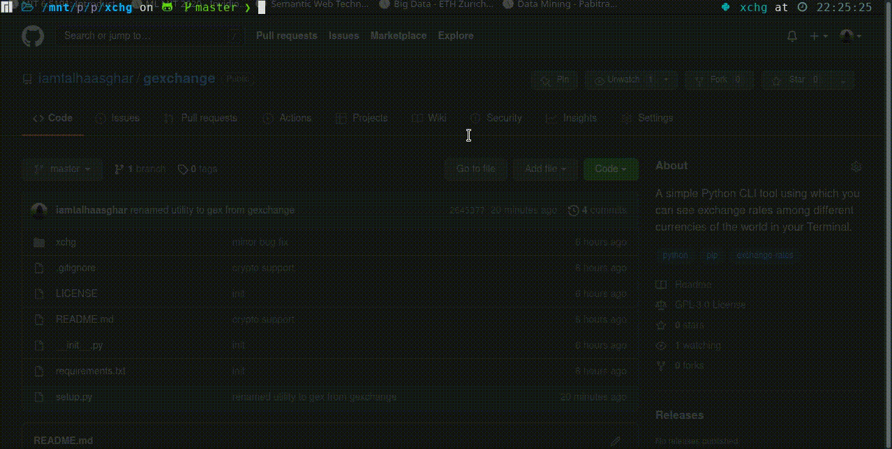Open the Readme link in About
Image resolution: width=892 pixels, height=449 pixels.
click(x=684, y=285)
